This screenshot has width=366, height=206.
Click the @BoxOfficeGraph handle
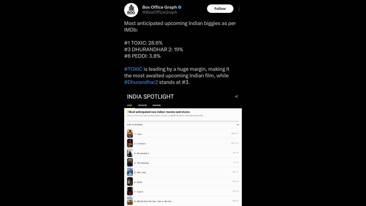click(160, 13)
